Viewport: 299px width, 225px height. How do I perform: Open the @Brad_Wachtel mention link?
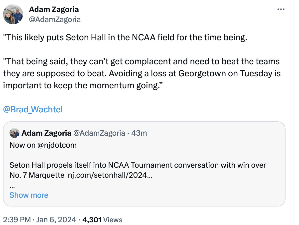coord(33,109)
